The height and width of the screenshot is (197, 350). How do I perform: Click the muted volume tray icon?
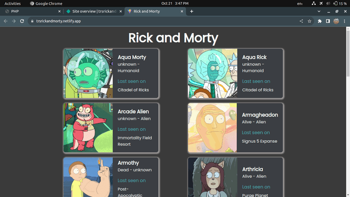[328, 3]
